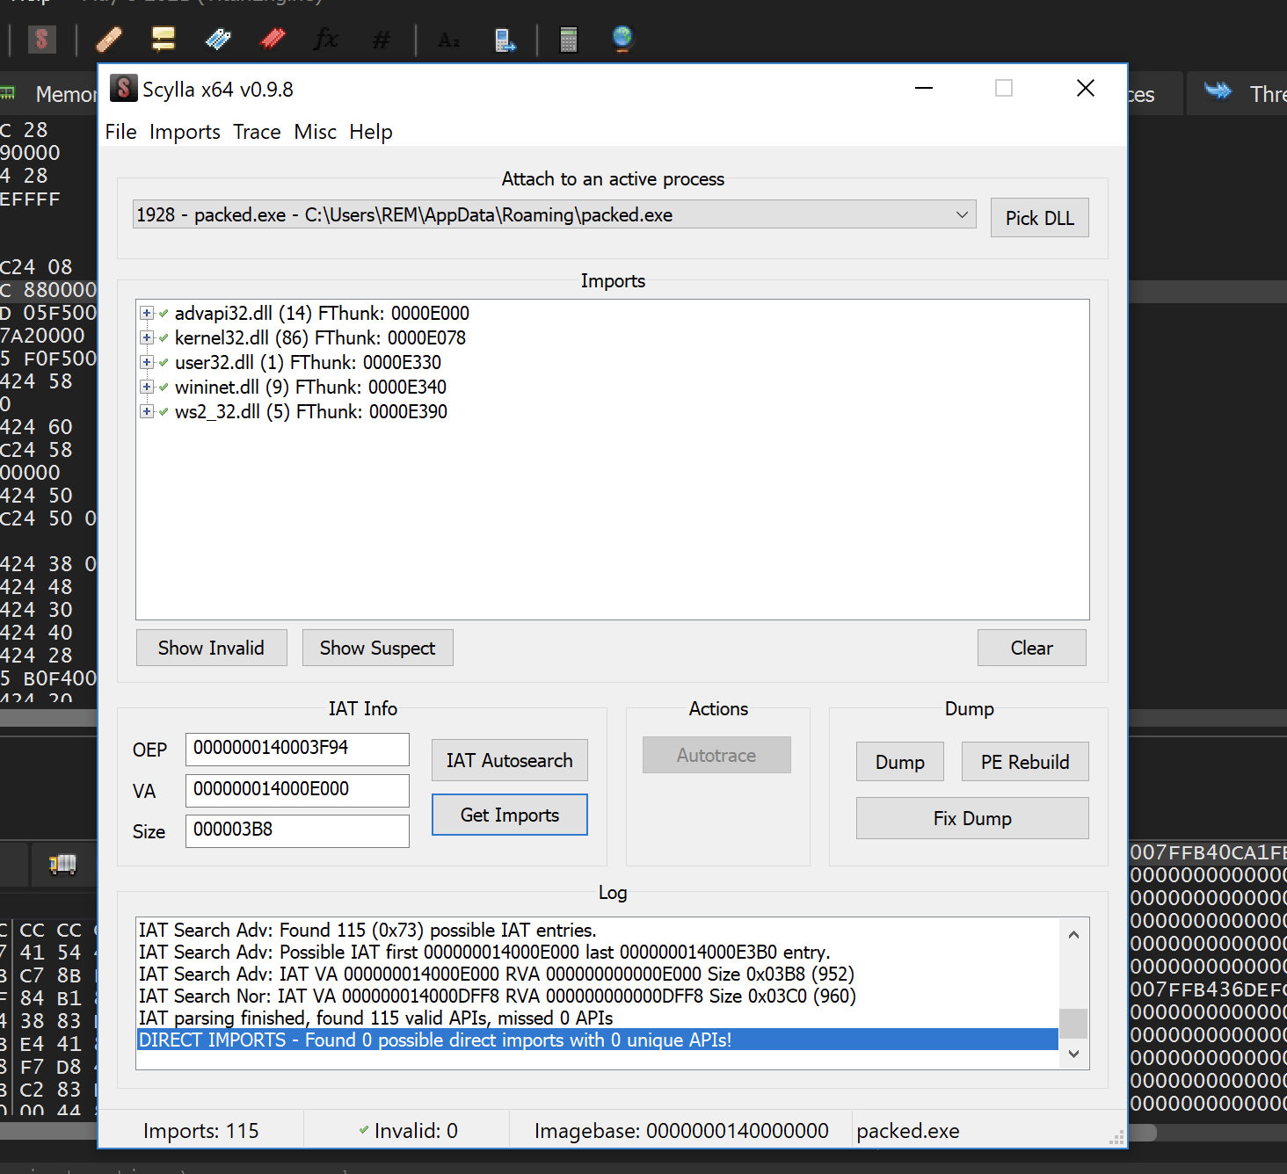Open the Patches bandage icon
1287x1174 pixels.
109,40
